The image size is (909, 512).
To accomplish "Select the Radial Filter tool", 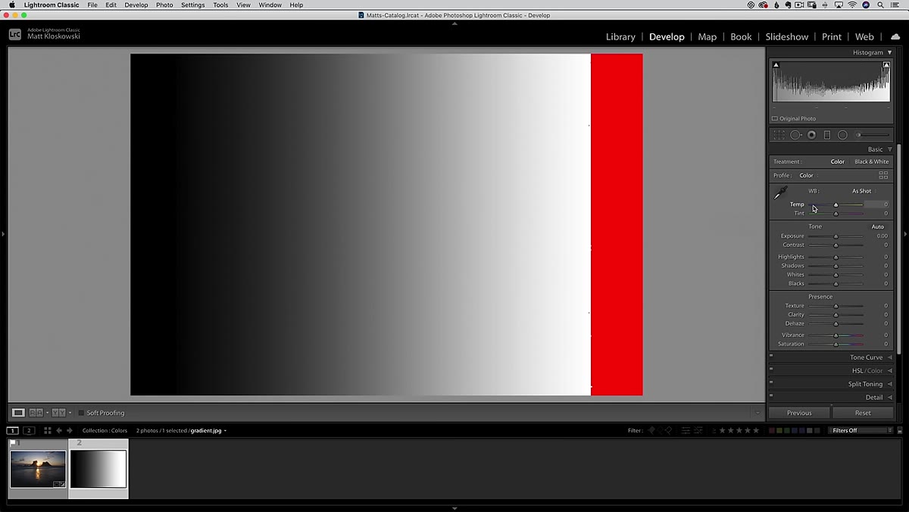I will tap(842, 135).
